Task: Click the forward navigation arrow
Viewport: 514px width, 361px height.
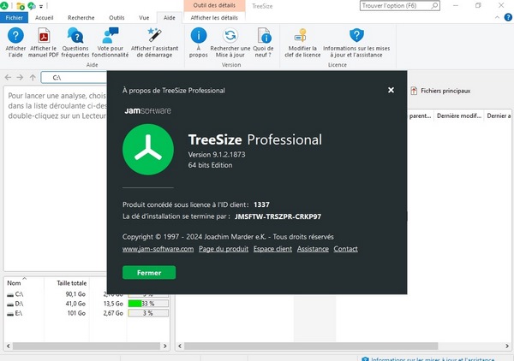Action: [x=20, y=78]
